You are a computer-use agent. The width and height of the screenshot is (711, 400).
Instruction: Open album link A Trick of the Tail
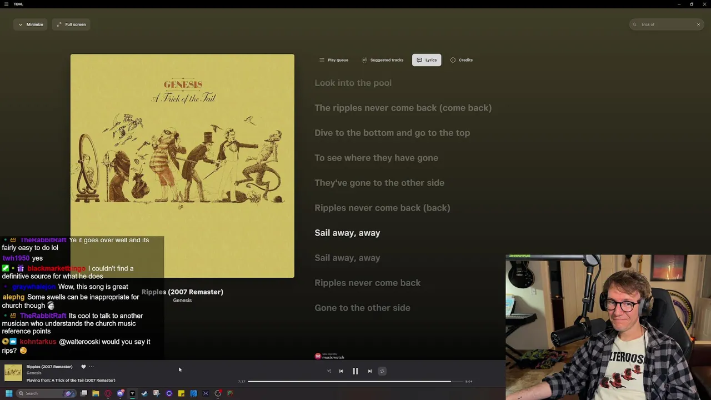(x=83, y=381)
